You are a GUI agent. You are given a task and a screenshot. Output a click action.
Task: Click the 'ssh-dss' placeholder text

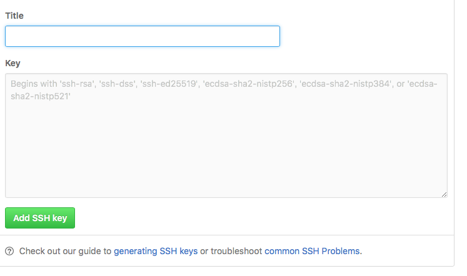[x=116, y=85]
